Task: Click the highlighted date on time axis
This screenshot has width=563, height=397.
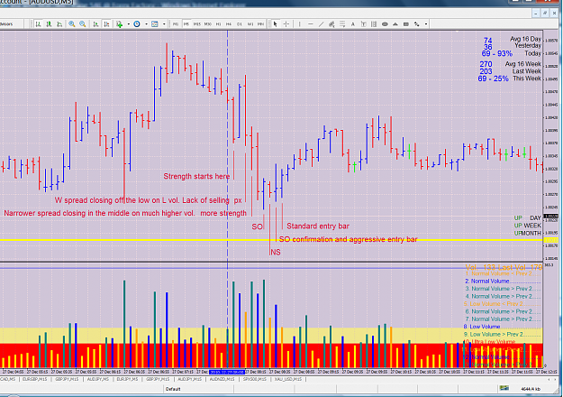Action: point(227,372)
